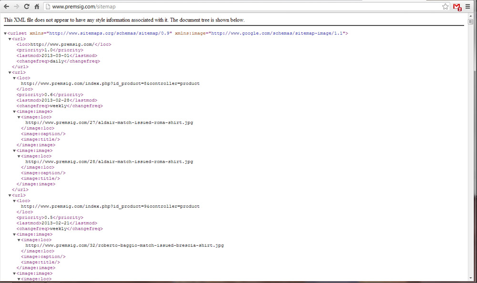Viewport: 477px width, 283px height.
Task: Bookmark this page with the star icon
Action: click(x=446, y=6)
